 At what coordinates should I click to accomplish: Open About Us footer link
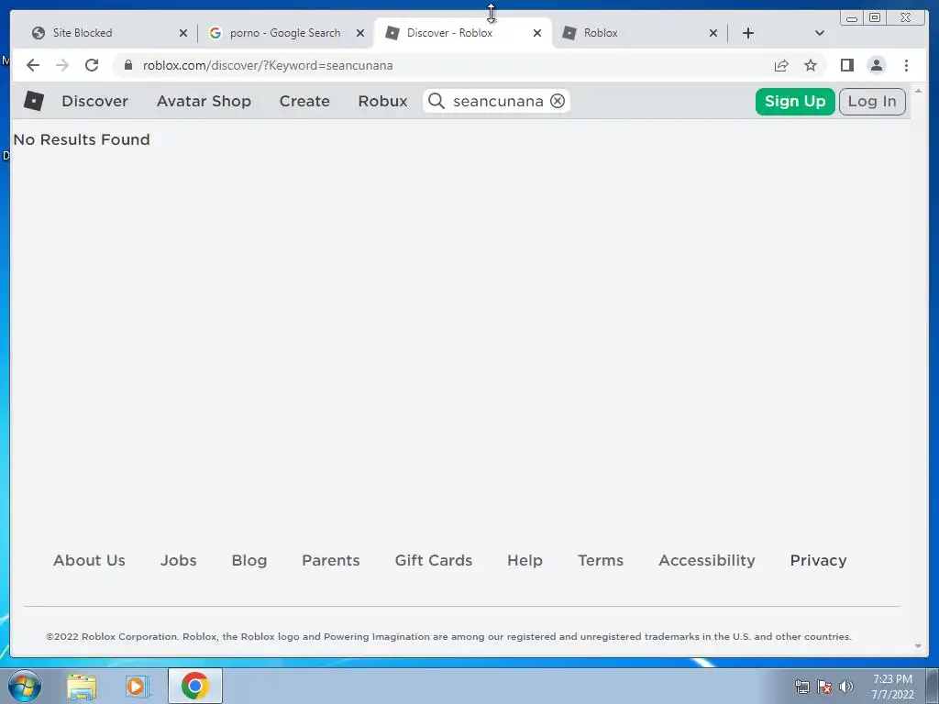(89, 560)
